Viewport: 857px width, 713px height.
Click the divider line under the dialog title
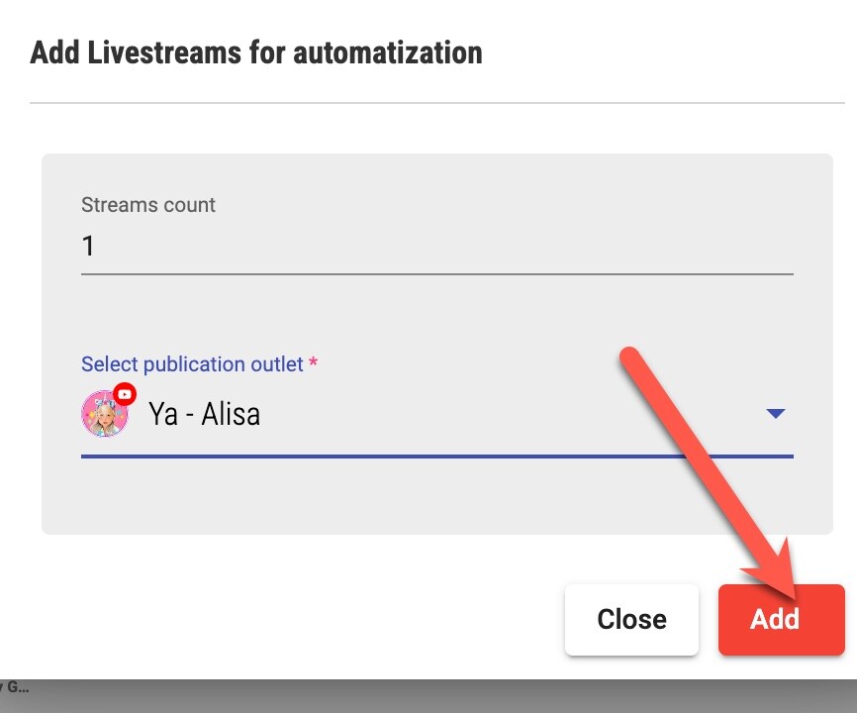(x=435, y=103)
